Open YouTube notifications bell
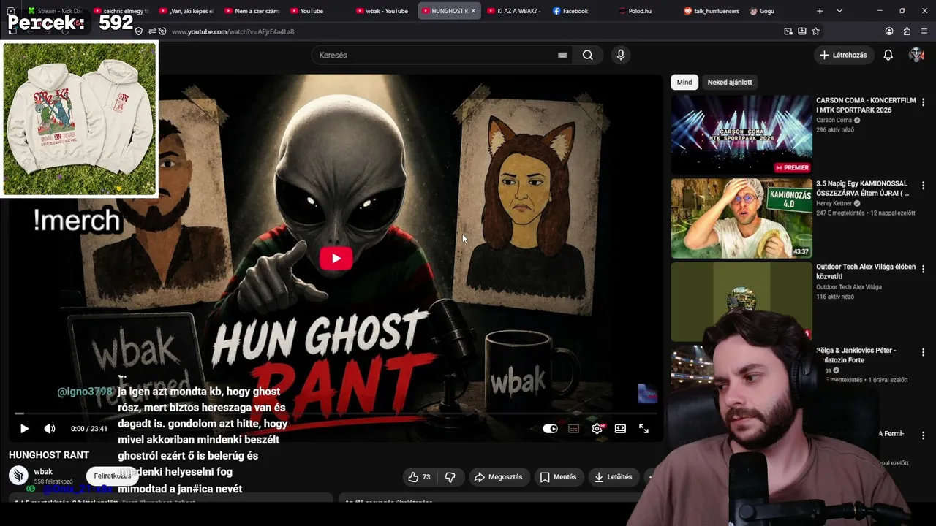Viewport: 936px width, 526px height. tap(888, 56)
